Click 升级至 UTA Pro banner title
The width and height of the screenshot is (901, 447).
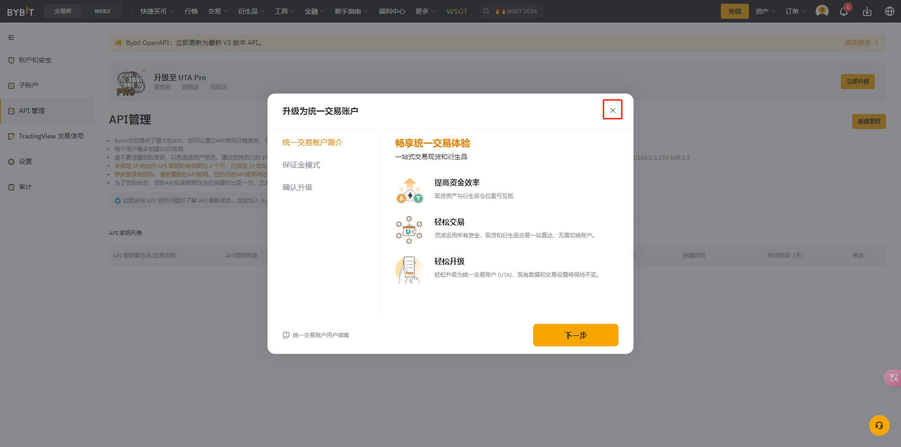[180, 77]
